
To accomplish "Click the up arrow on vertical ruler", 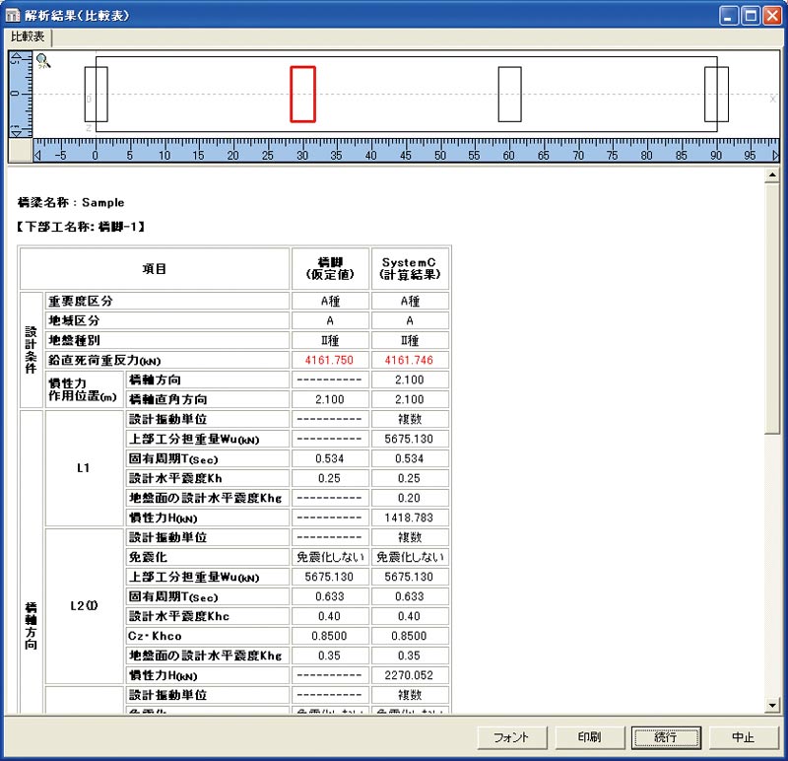I will [x=16, y=56].
